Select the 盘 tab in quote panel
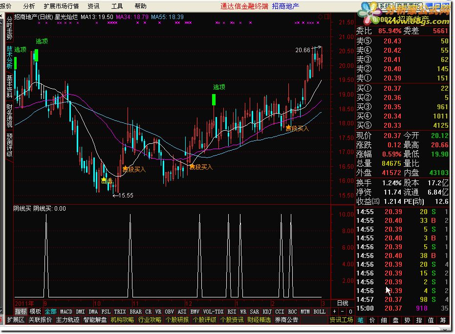Screen dimensions: 455x334 point(395,320)
